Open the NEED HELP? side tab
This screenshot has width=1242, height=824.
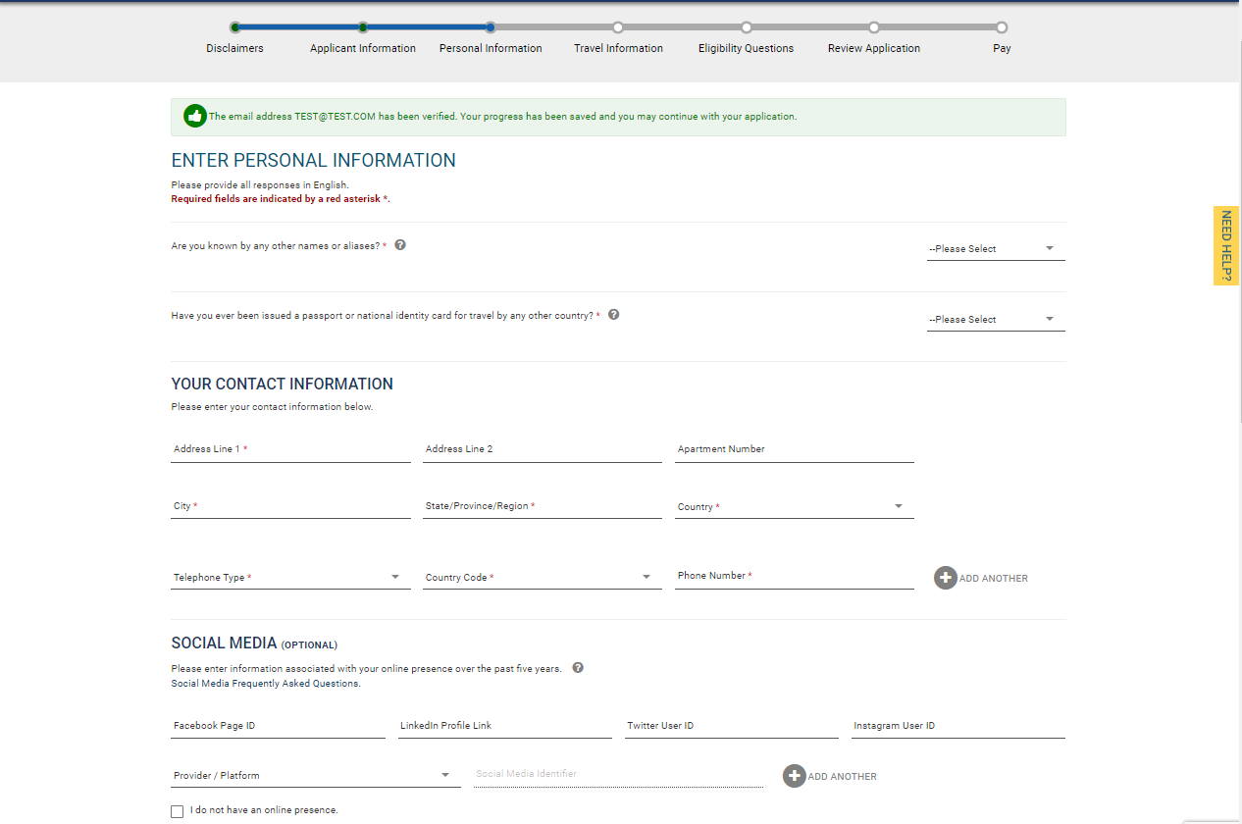[1226, 246]
